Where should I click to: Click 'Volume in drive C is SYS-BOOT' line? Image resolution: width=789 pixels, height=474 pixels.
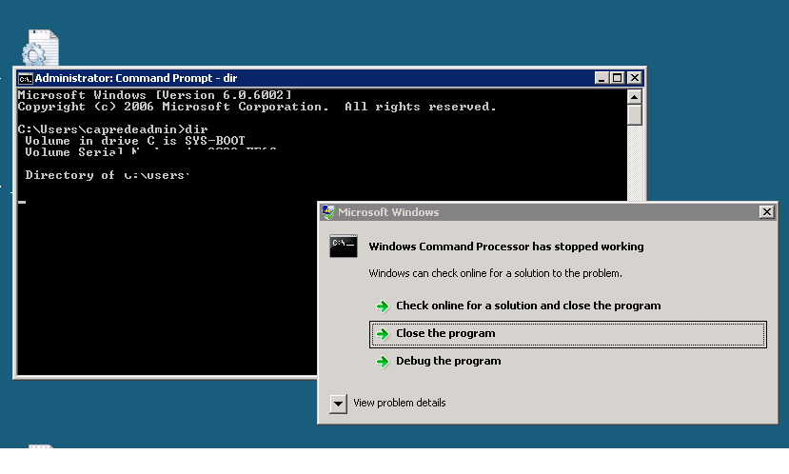tap(135, 141)
